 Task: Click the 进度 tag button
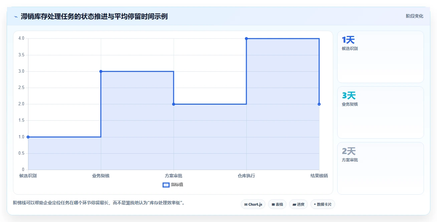[x=298, y=204]
